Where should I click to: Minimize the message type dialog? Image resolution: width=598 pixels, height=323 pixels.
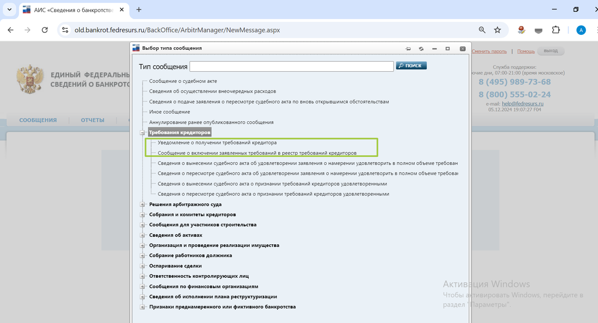(435, 49)
